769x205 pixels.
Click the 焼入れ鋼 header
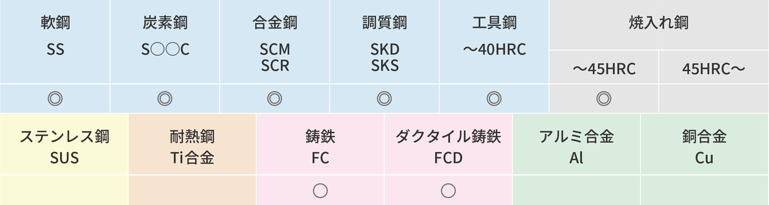(x=659, y=25)
